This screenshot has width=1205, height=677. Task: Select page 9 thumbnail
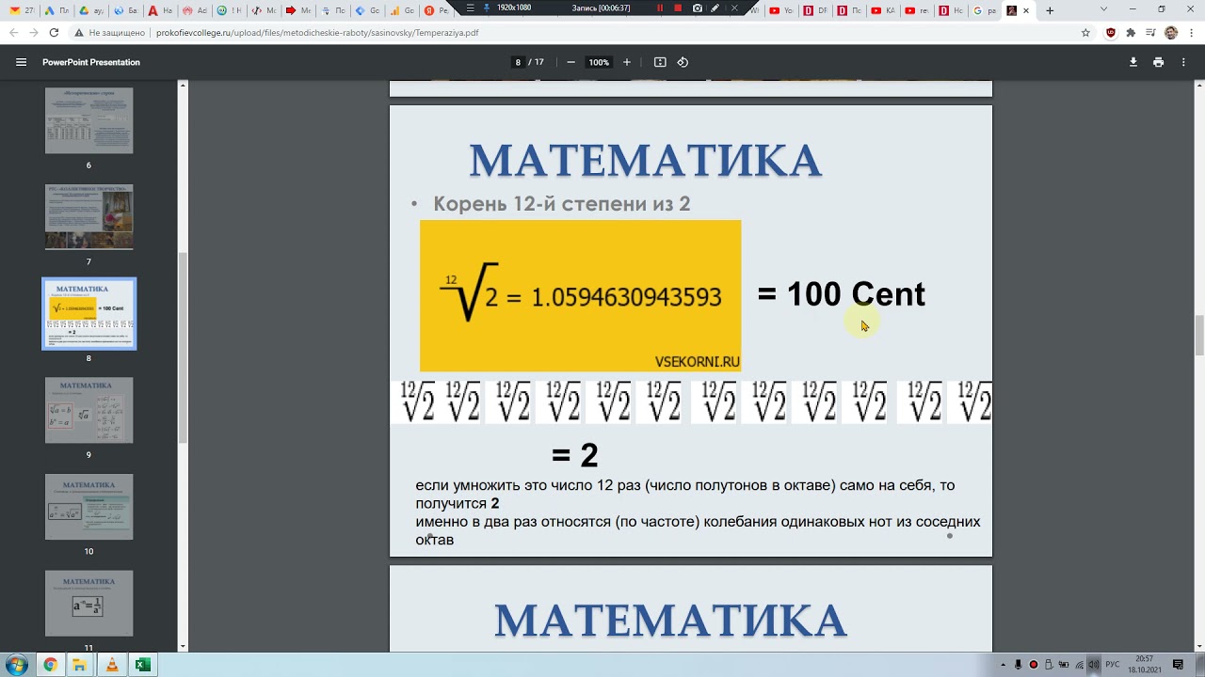coord(89,410)
